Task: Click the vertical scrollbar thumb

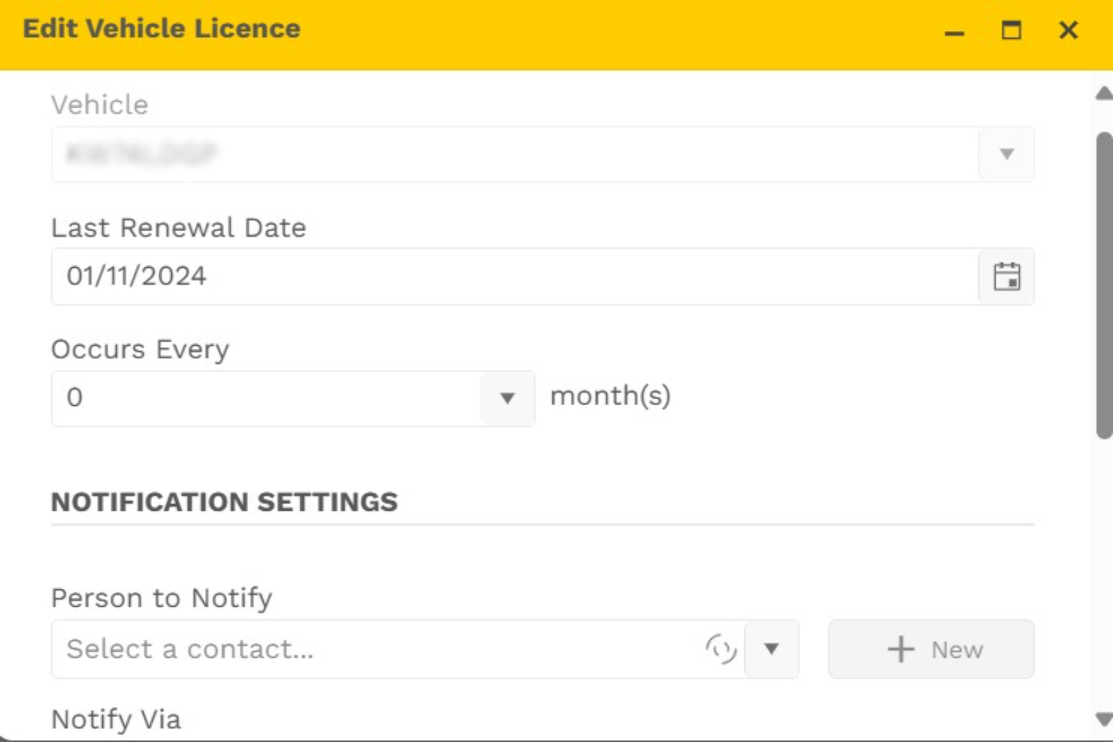Action: point(1103,284)
